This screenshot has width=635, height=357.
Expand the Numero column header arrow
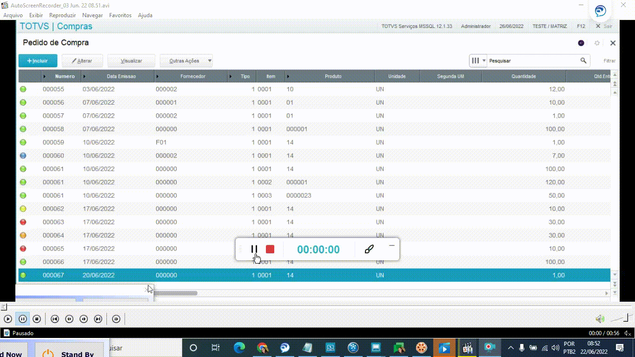point(45,76)
